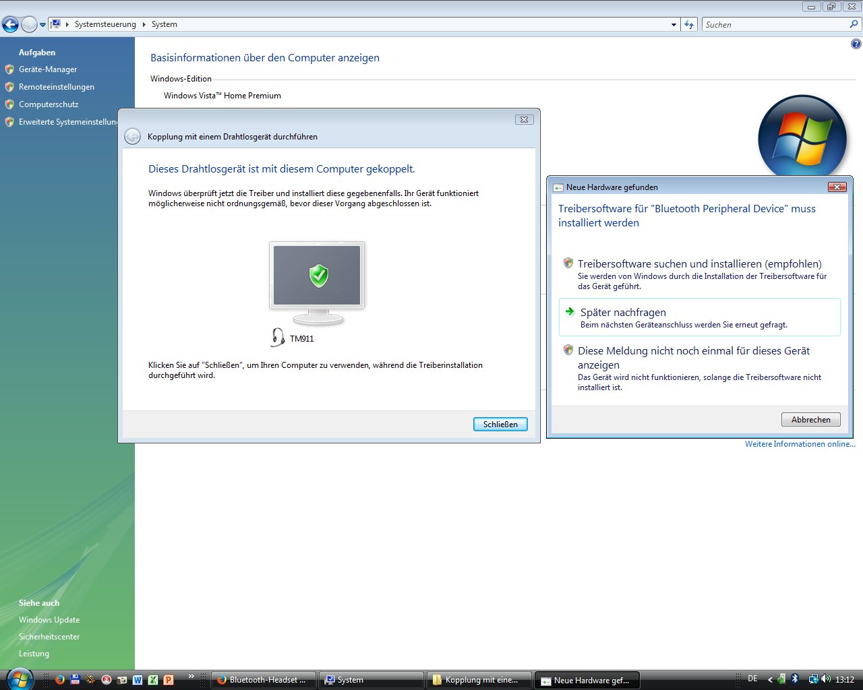Open the Word quick launch icon

pos(138,680)
